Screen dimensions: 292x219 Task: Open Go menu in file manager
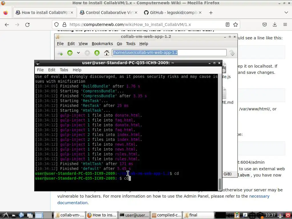(119, 44)
